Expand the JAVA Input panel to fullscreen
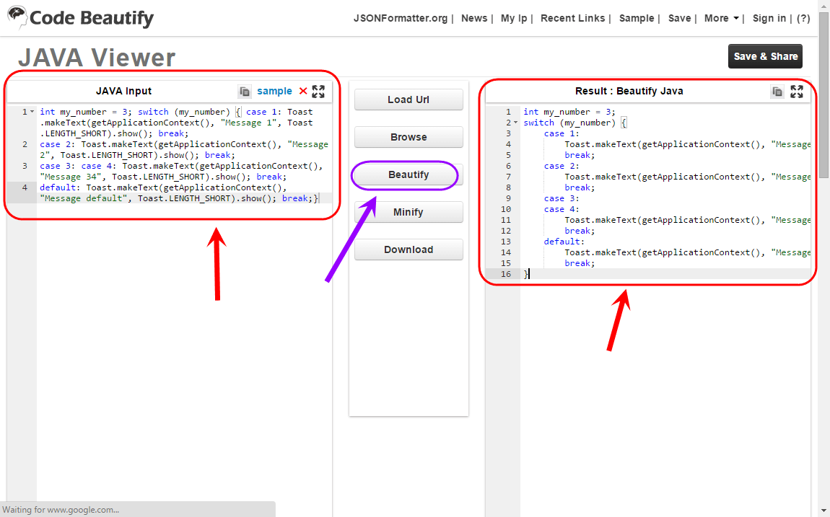Image resolution: width=830 pixels, height=517 pixels. [x=318, y=92]
